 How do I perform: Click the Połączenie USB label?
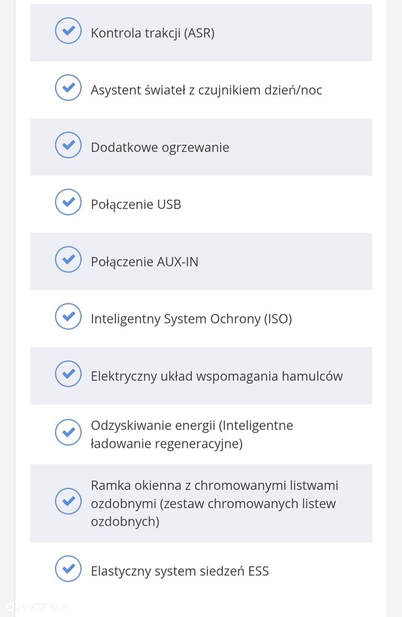[x=136, y=204]
